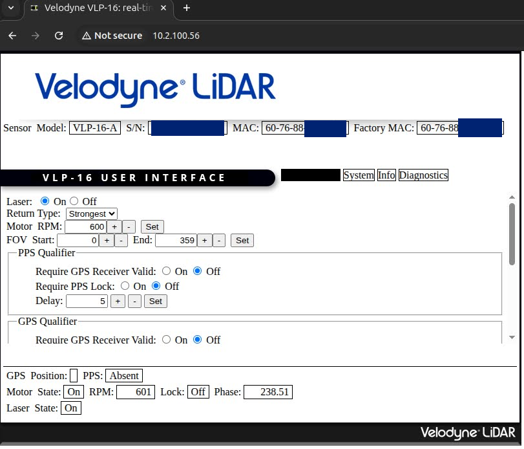Image resolution: width=524 pixels, height=449 pixels.
Task: Increase Motor RPM with plus button
Action: coord(114,227)
